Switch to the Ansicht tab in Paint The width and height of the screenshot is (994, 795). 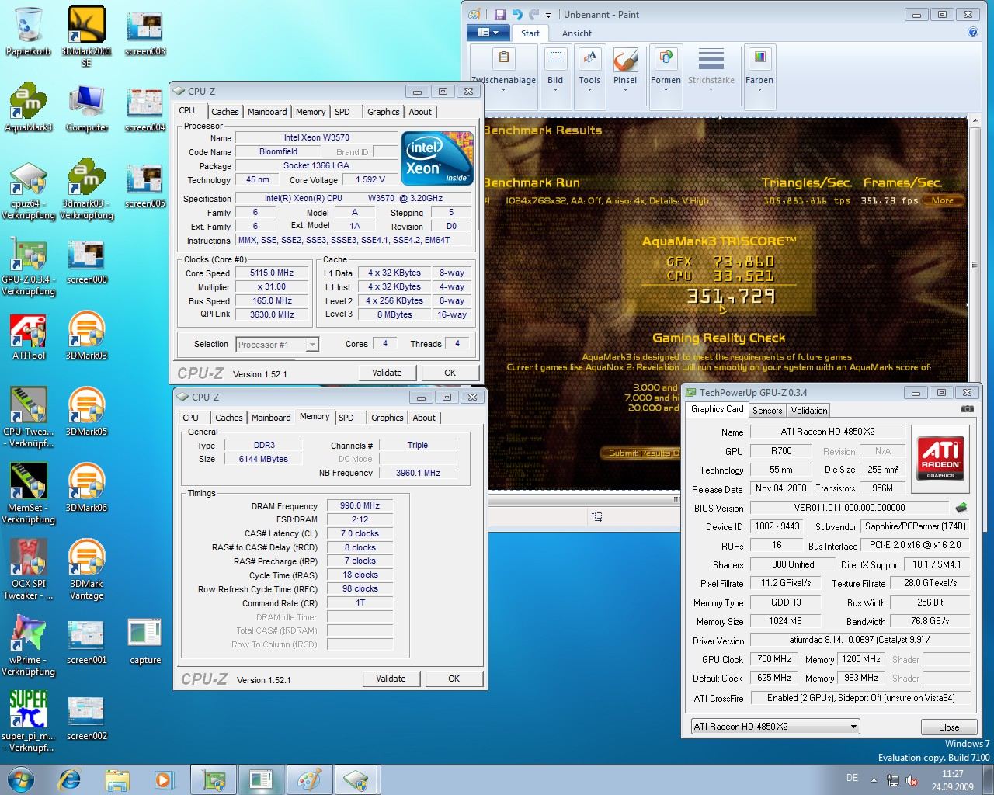pos(576,33)
